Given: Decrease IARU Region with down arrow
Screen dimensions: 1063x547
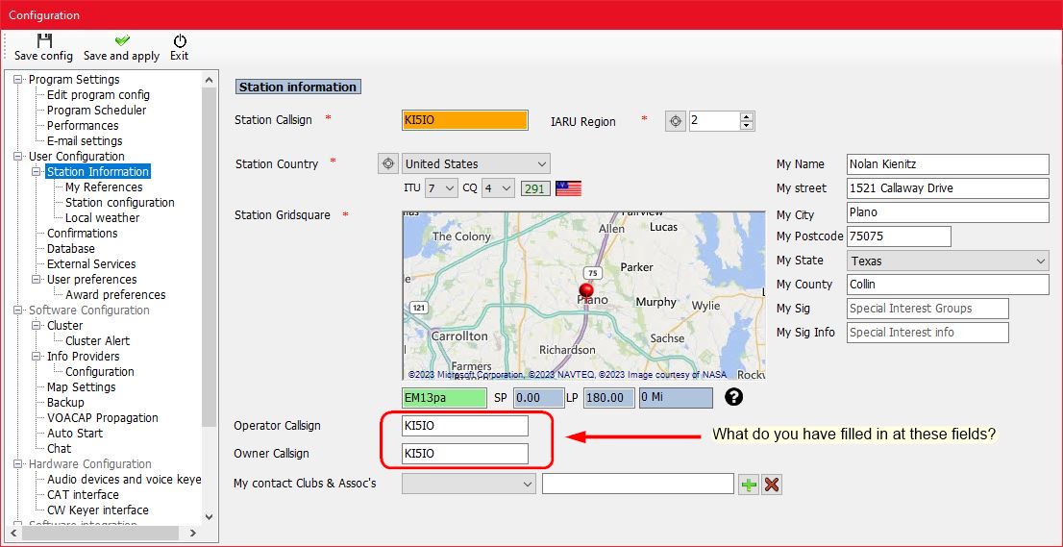Looking at the screenshot, I should (747, 126).
